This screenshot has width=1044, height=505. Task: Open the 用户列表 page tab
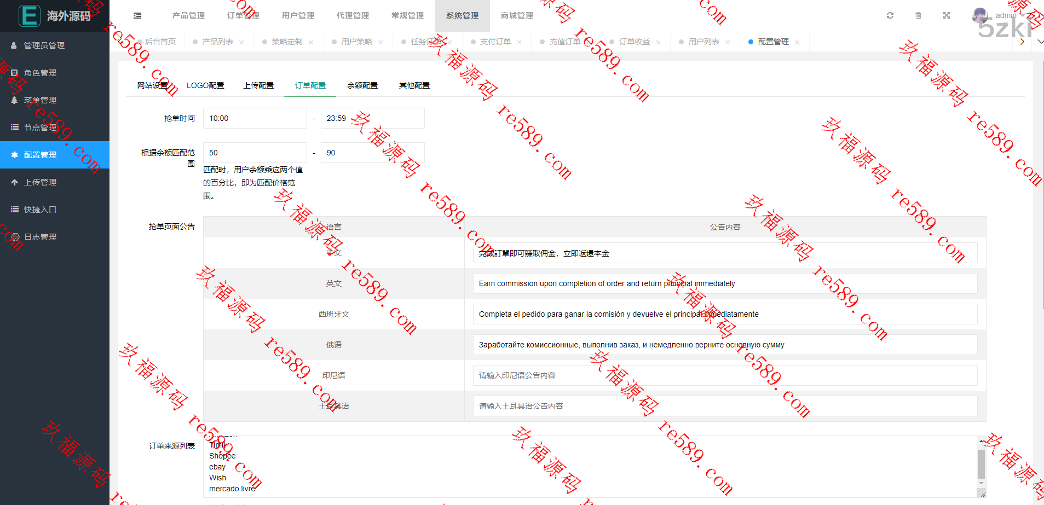click(703, 42)
